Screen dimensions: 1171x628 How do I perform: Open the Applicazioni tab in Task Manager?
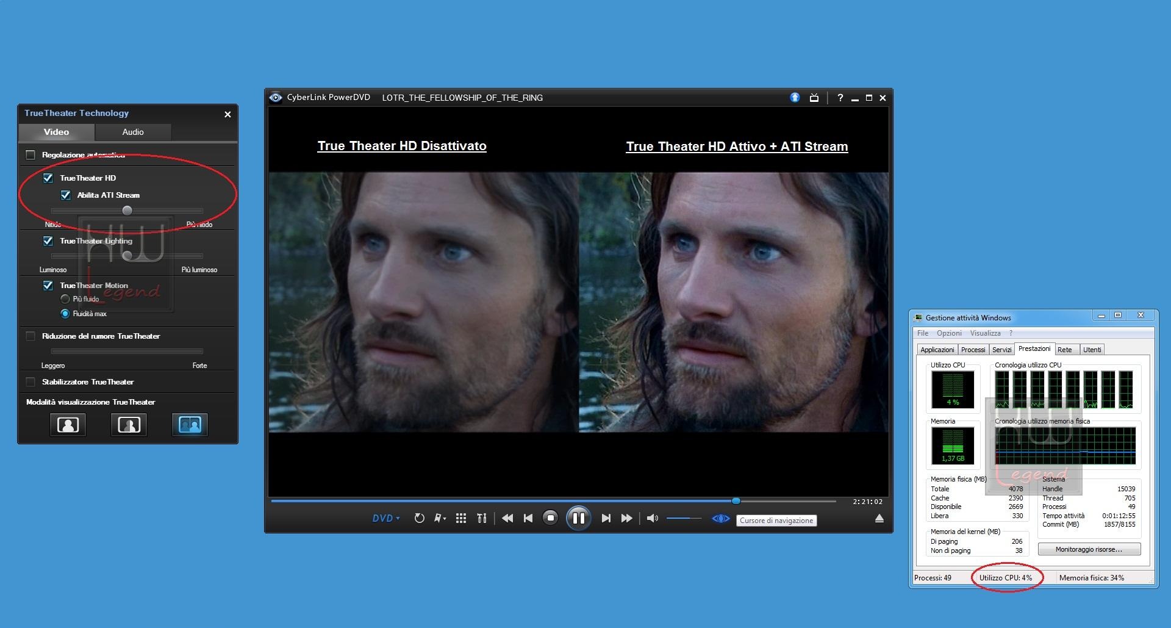pos(937,350)
